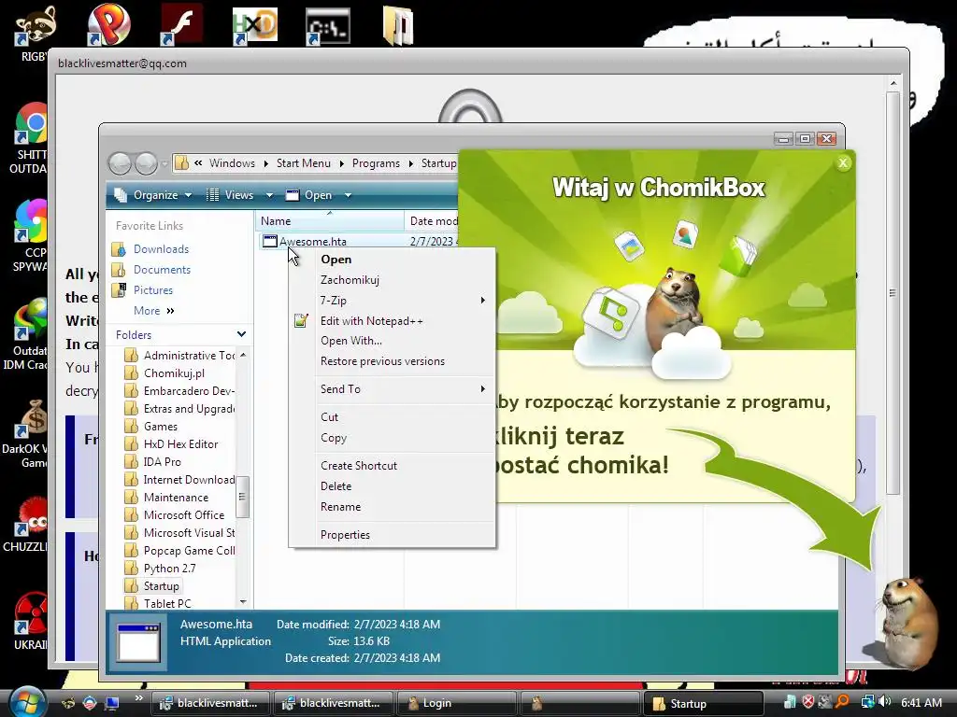The image size is (957, 717).
Task: Click the orange magnifier tray icon
Action: click(843, 702)
